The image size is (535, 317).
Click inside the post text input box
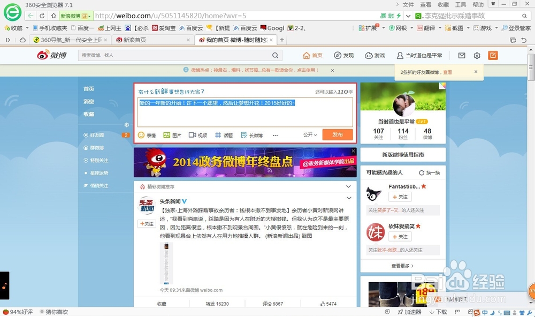[245, 112]
